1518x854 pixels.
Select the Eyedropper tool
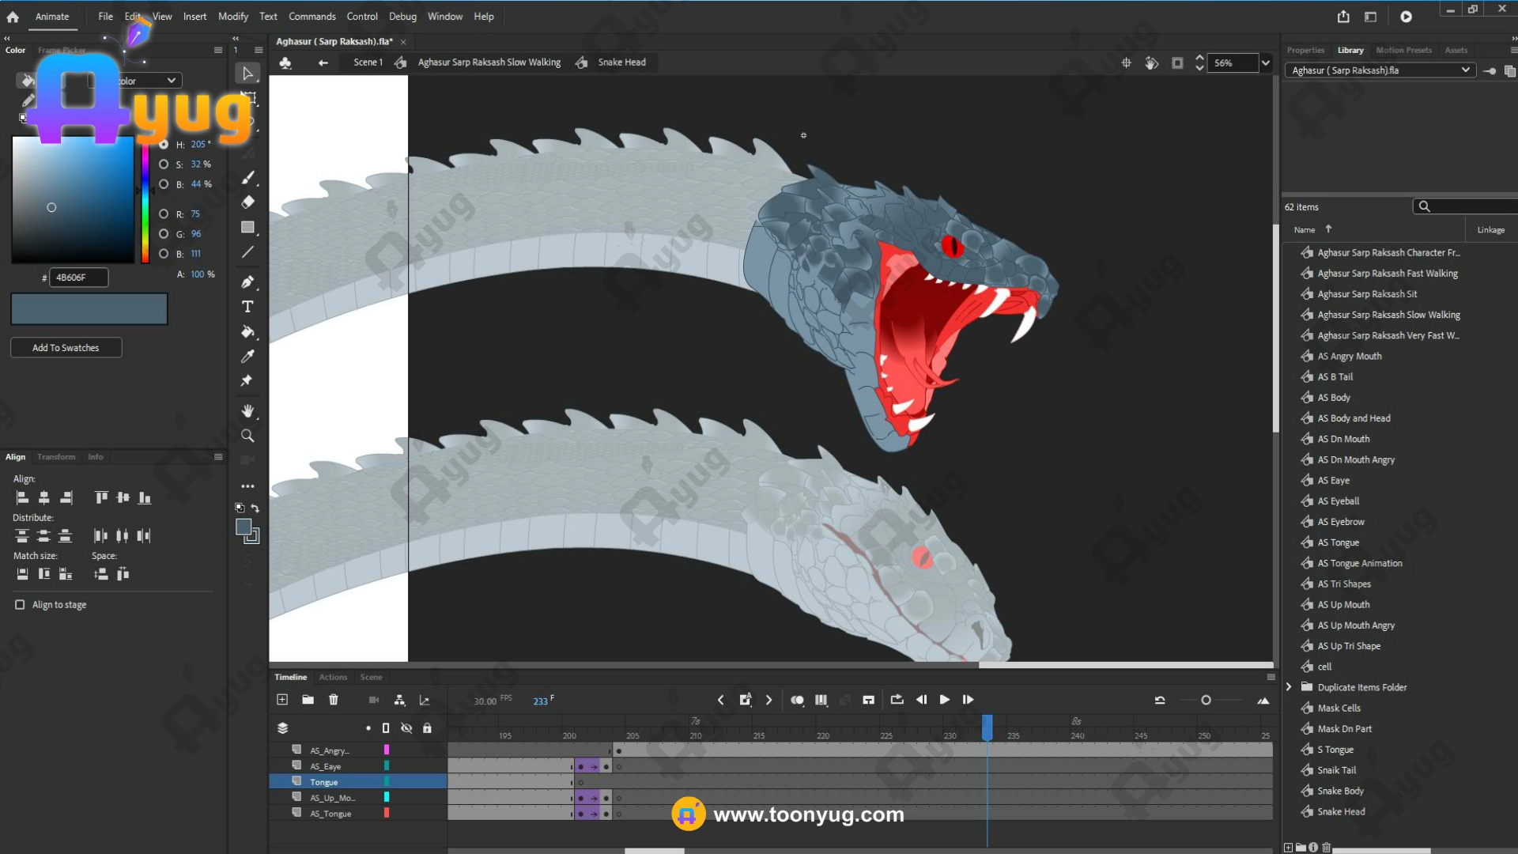[247, 357]
